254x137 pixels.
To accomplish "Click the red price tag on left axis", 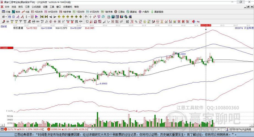I will click(7, 48).
